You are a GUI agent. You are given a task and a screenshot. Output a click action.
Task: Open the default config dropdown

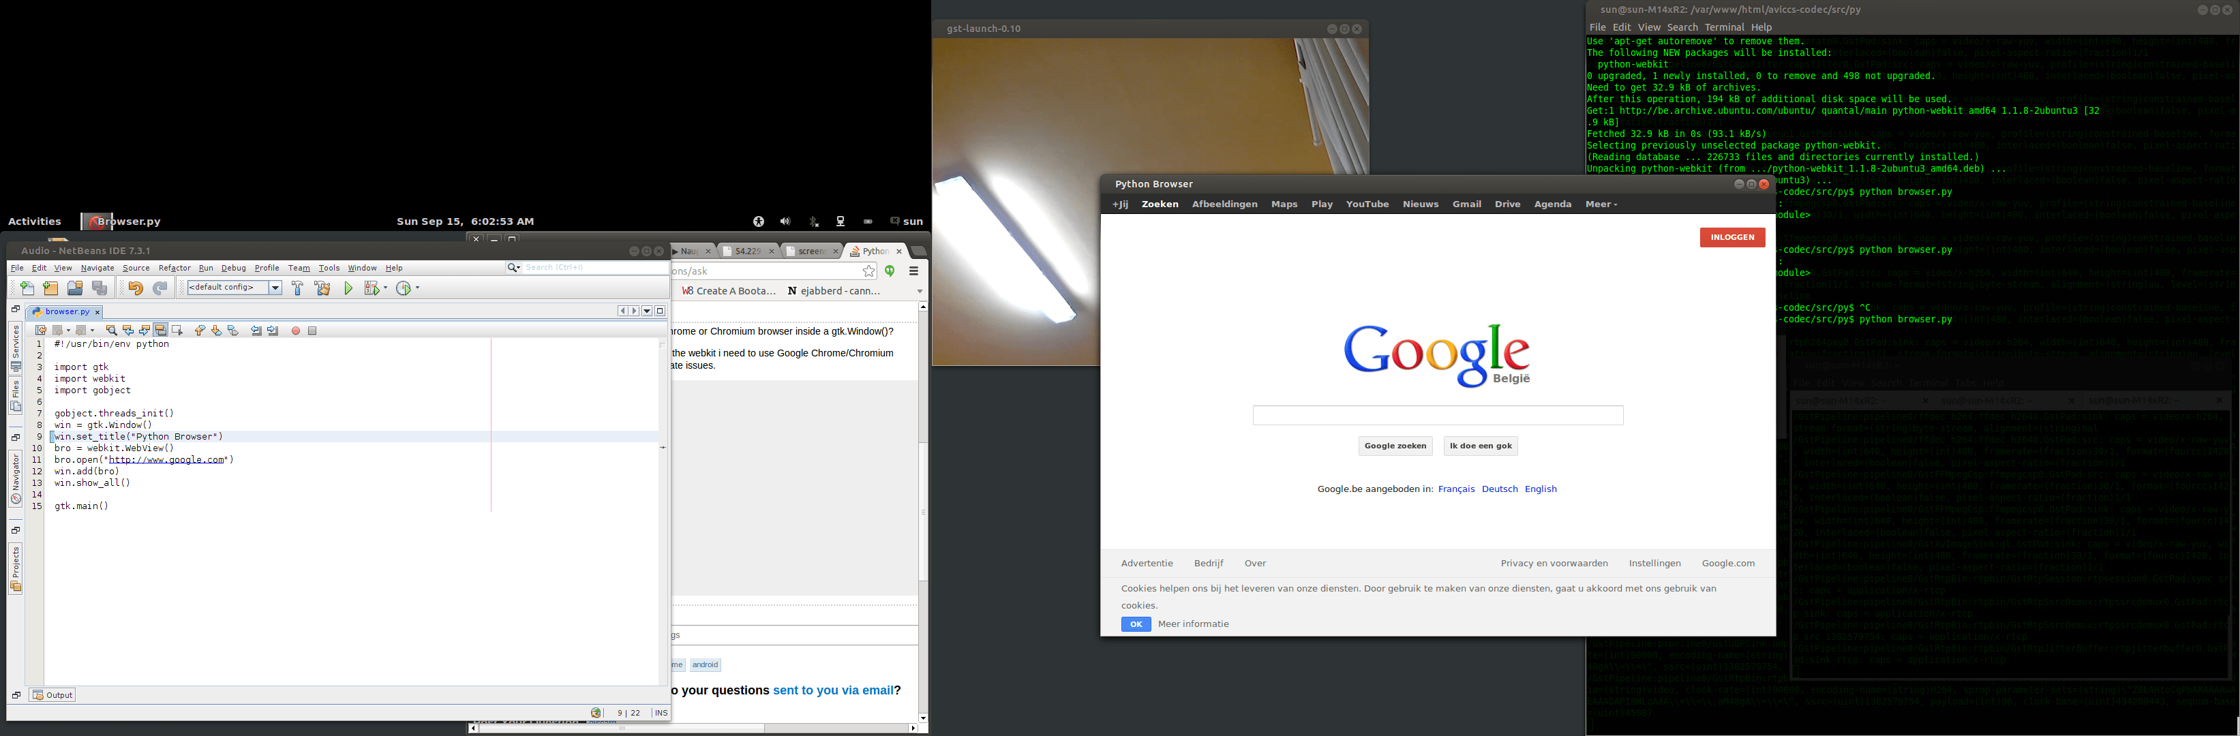coord(275,288)
